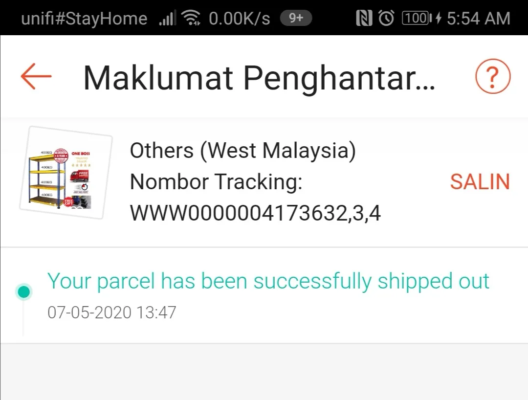
Task: Tap the Others (West Malaysia) courier label
Action: point(243,151)
